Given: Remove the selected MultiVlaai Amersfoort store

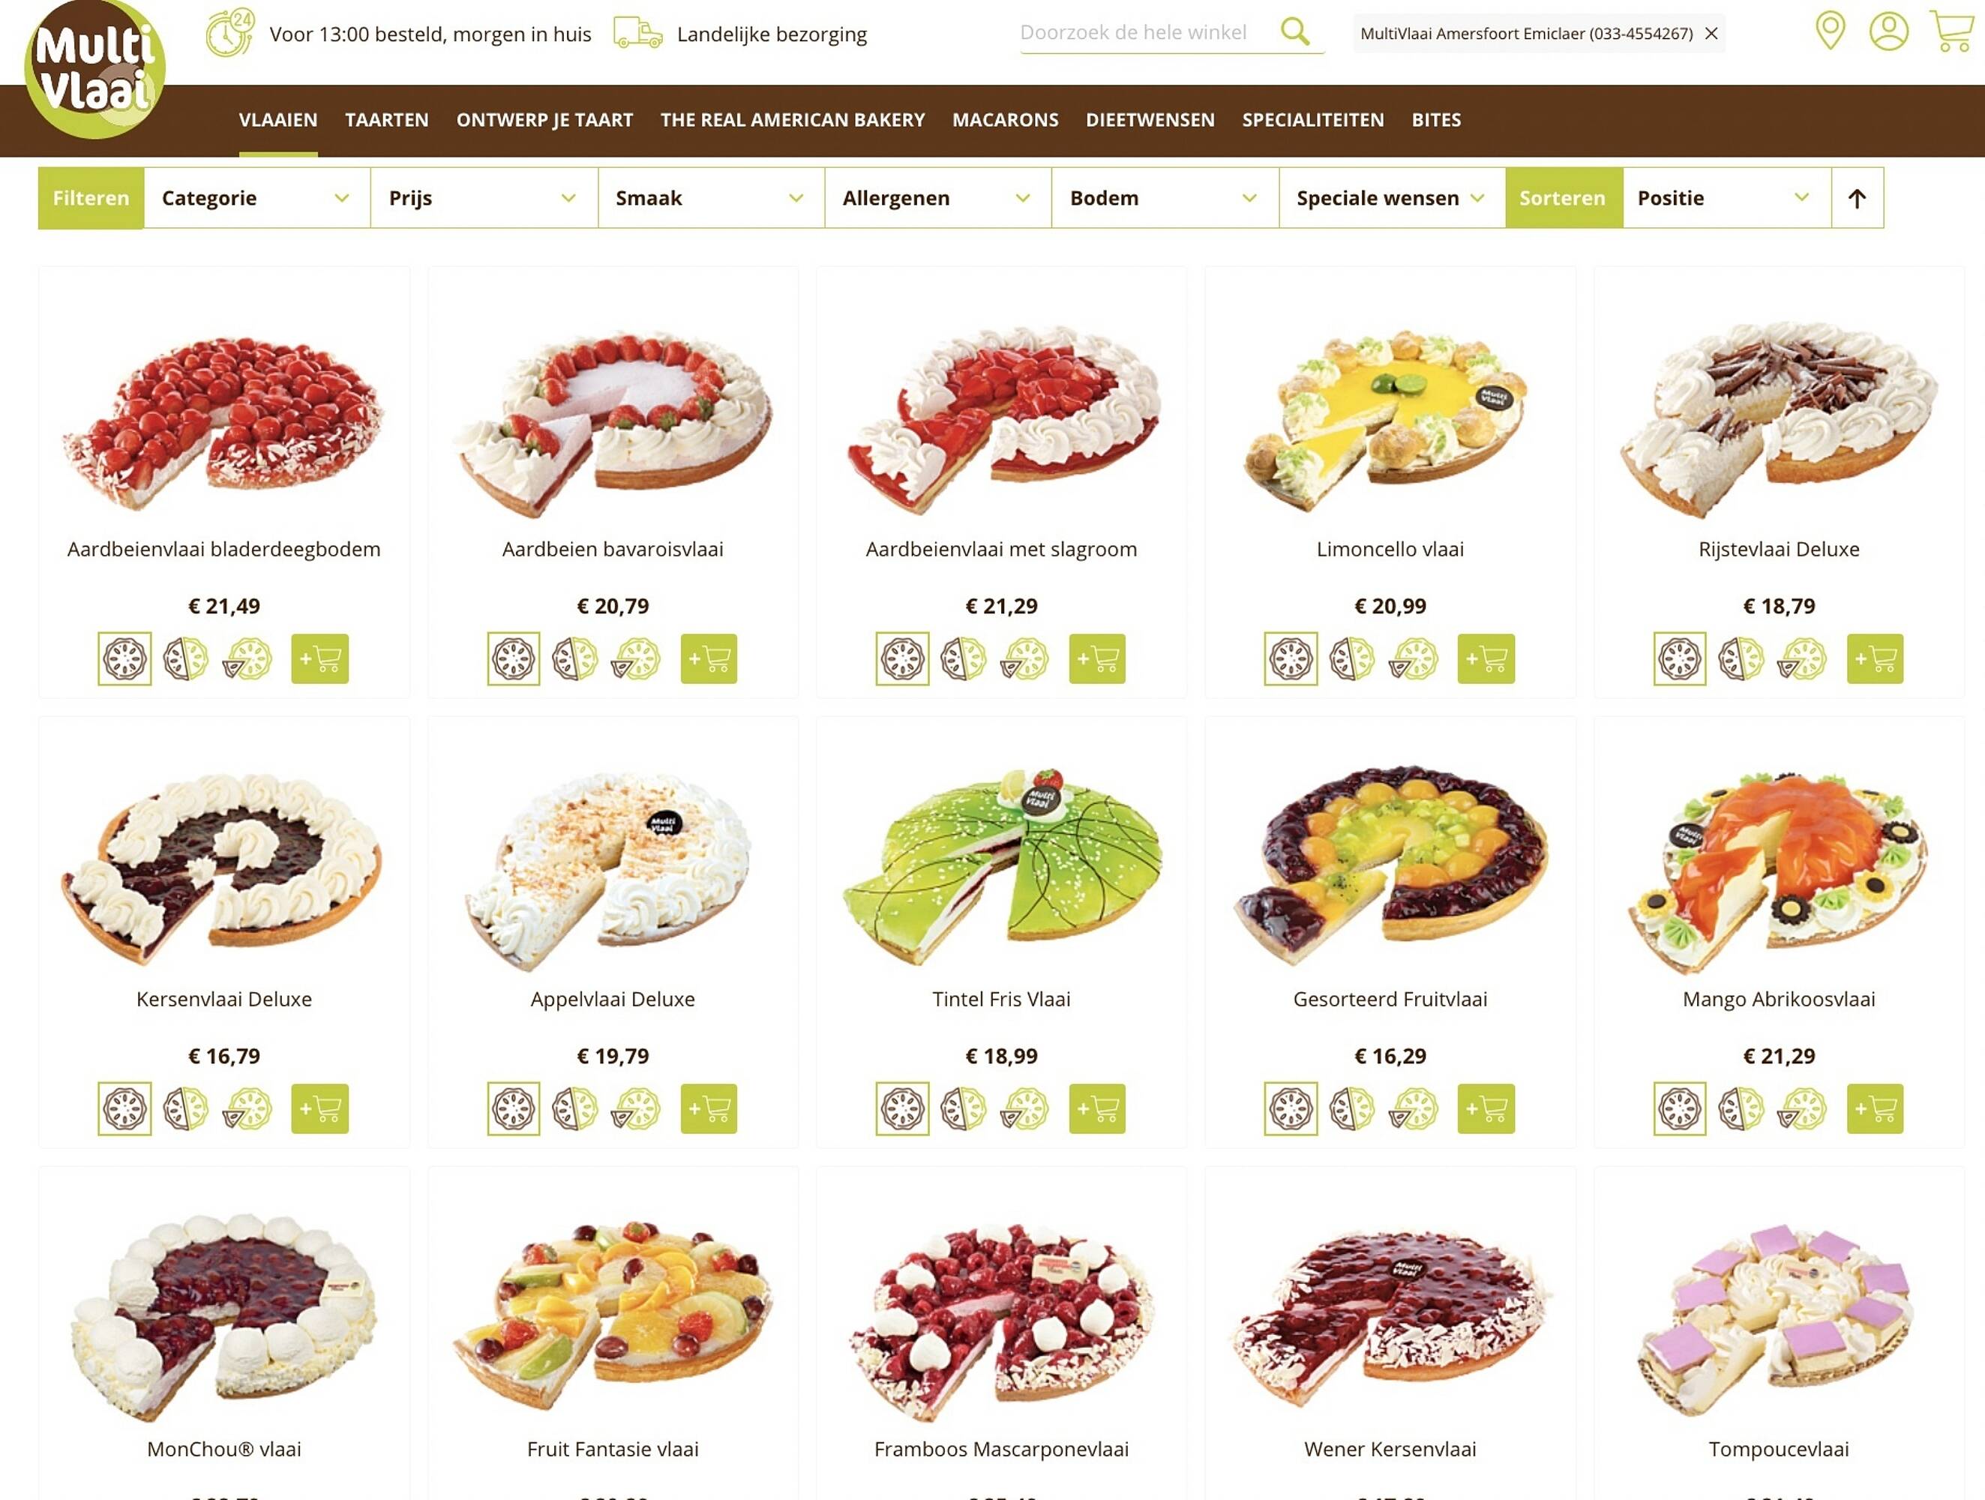Looking at the screenshot, I should click(1711, 33).
